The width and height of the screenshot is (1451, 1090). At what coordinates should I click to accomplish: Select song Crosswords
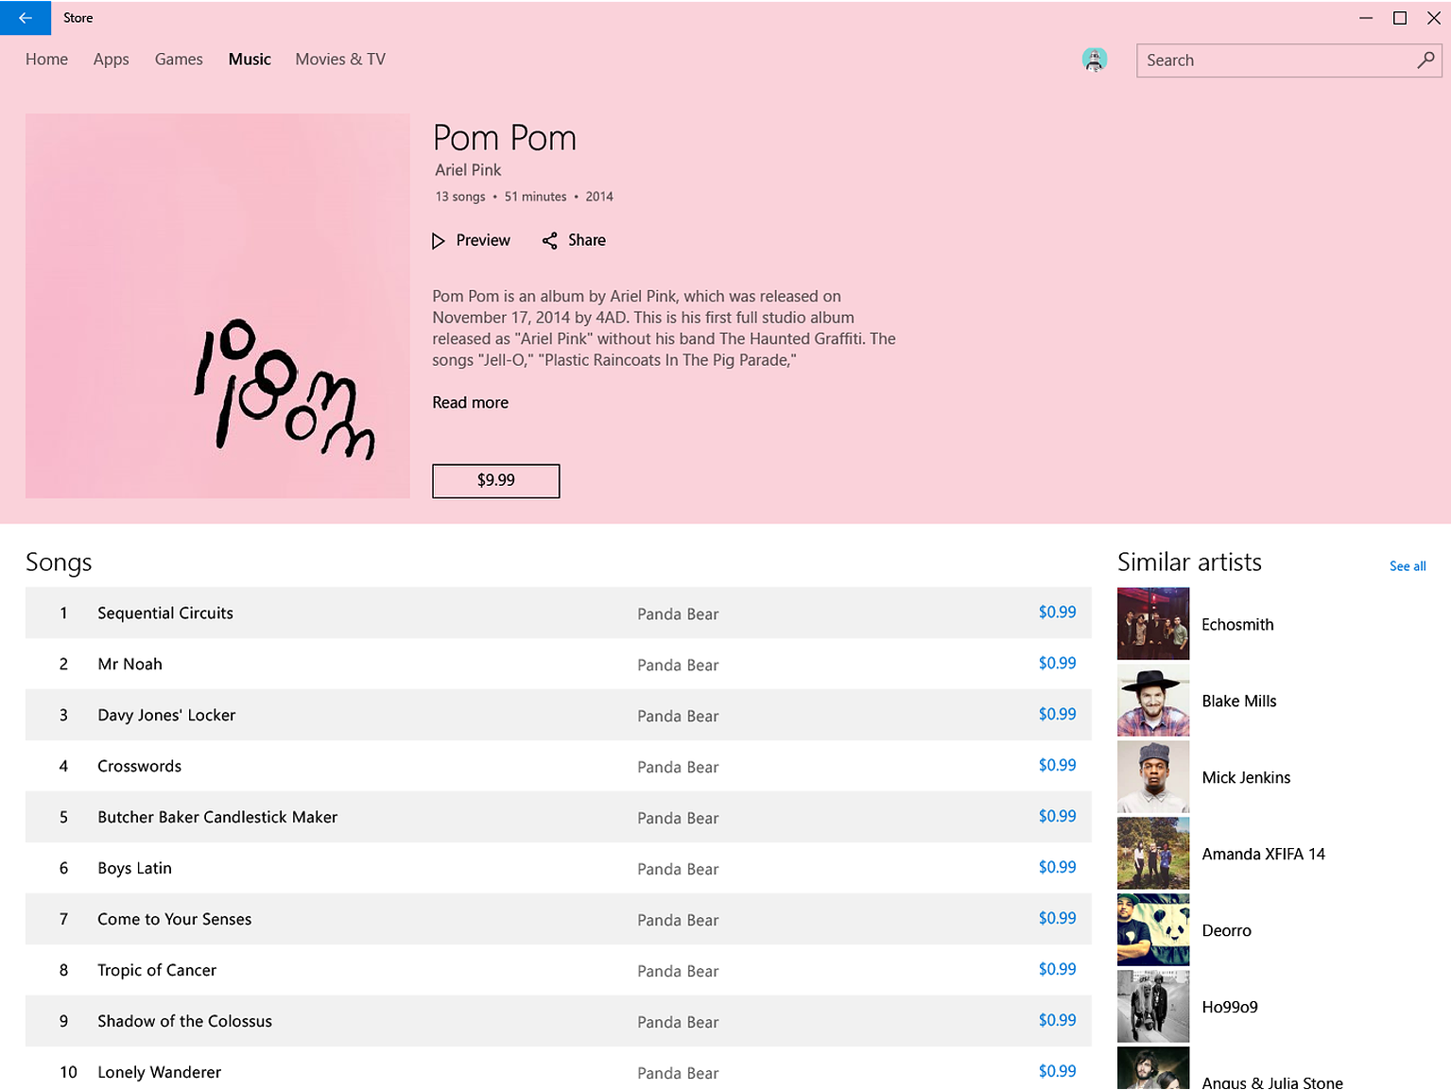559,766
